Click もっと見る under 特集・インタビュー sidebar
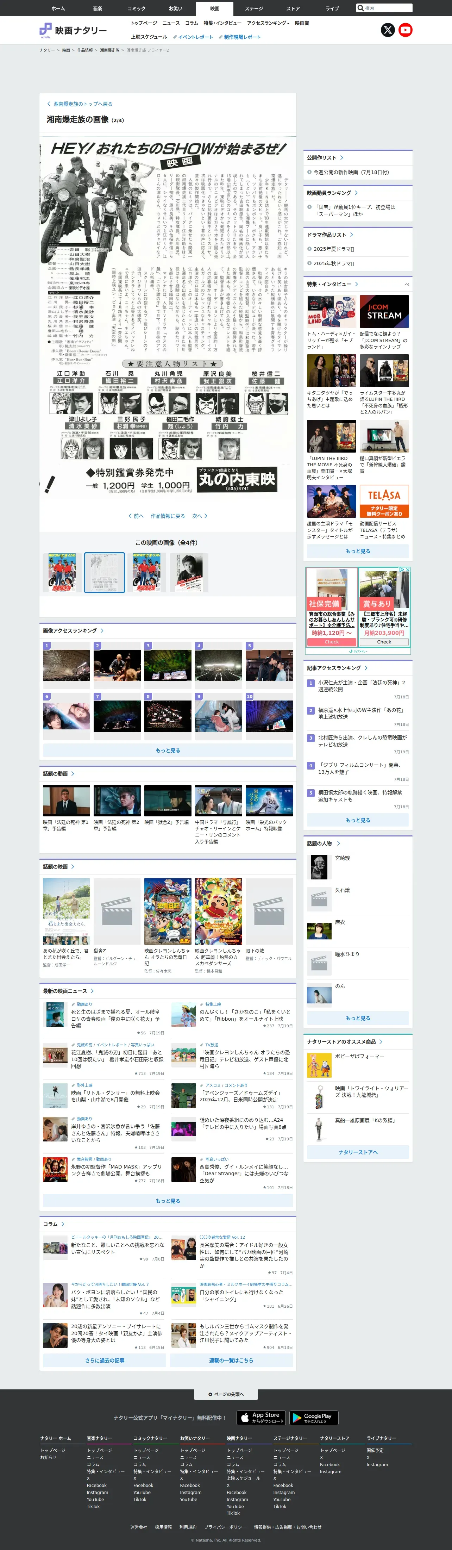 point(358,550)
